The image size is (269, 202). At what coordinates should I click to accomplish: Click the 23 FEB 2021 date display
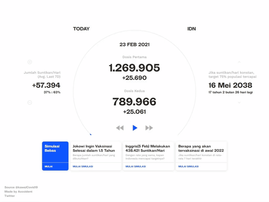point(134,44)
